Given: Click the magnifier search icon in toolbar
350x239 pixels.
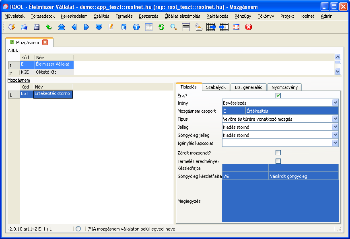Looking at the screenshot, I should coord(174,27).
